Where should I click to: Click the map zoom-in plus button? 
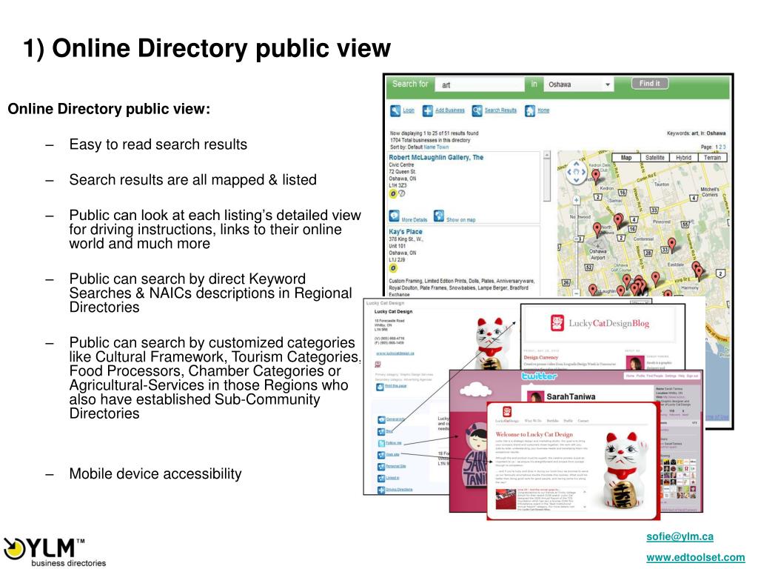point(576,200)
